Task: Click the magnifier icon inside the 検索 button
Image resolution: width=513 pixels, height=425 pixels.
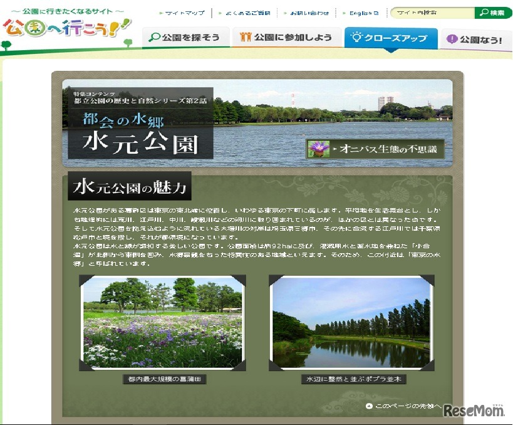Action: 482,11
